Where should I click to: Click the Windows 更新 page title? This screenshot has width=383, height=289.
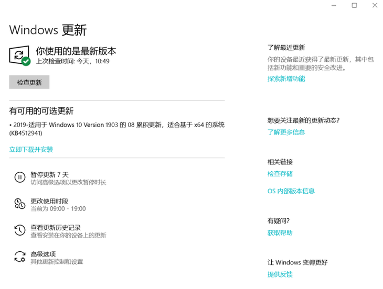48,30
